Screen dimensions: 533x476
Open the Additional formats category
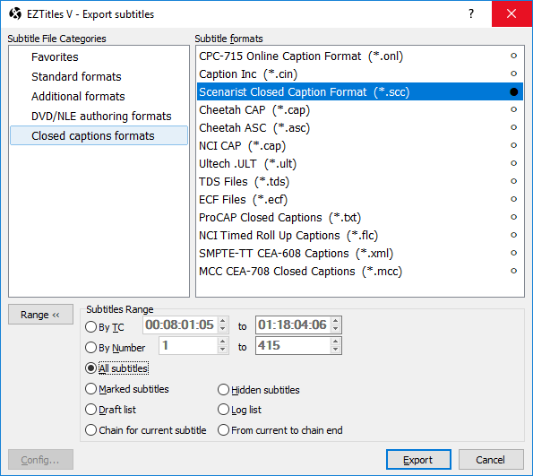[99, 96]
